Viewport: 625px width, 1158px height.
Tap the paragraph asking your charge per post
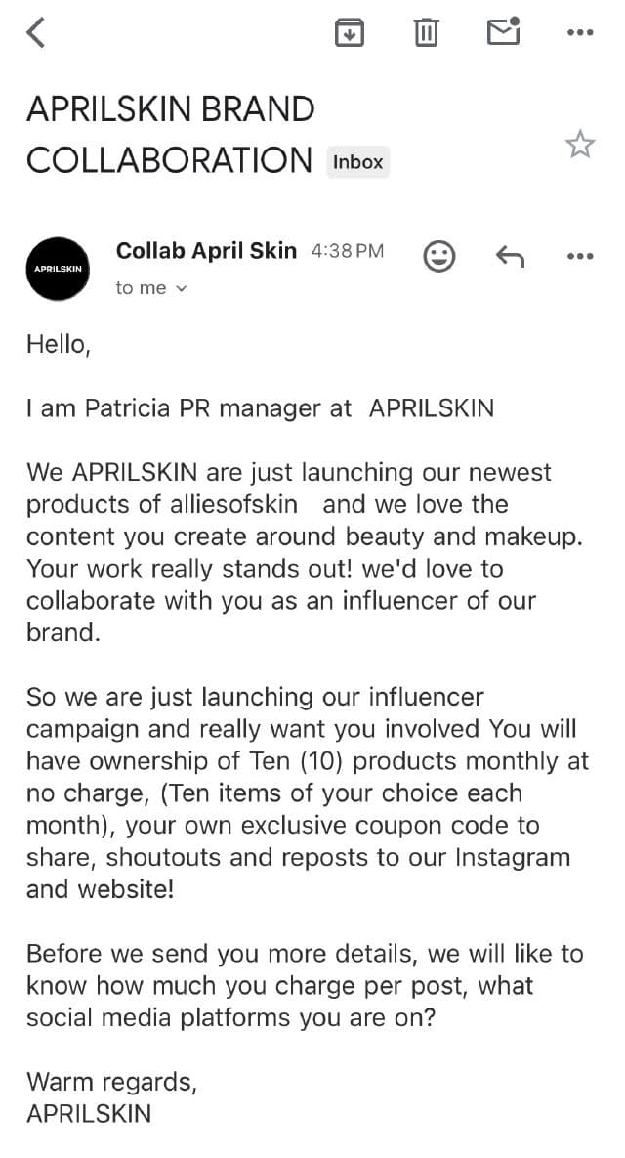tap(304, 985)
